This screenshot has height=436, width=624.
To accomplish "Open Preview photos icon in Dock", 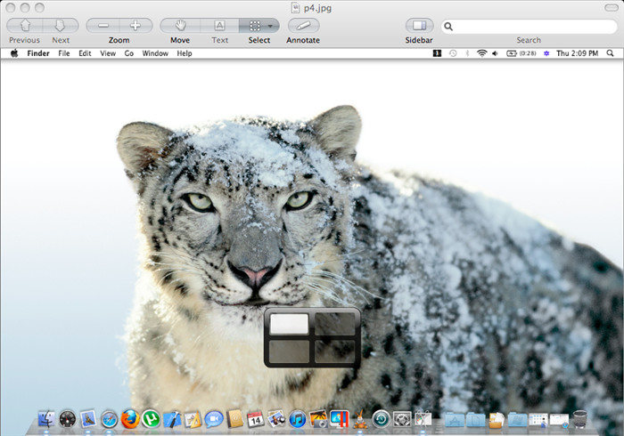I will tap(276, 419).
